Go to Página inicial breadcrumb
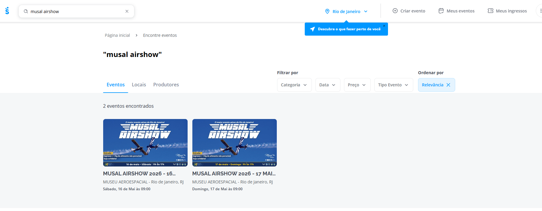The image size is (542, 211). pyautogui.click(x=117, y=35)
